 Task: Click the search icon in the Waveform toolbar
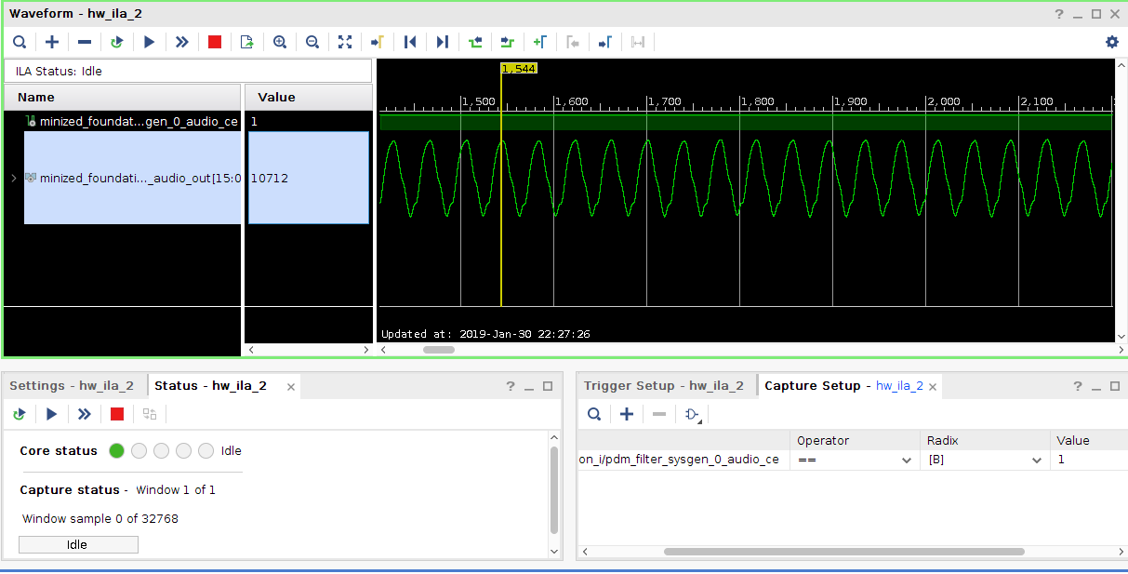click(20, 42)
